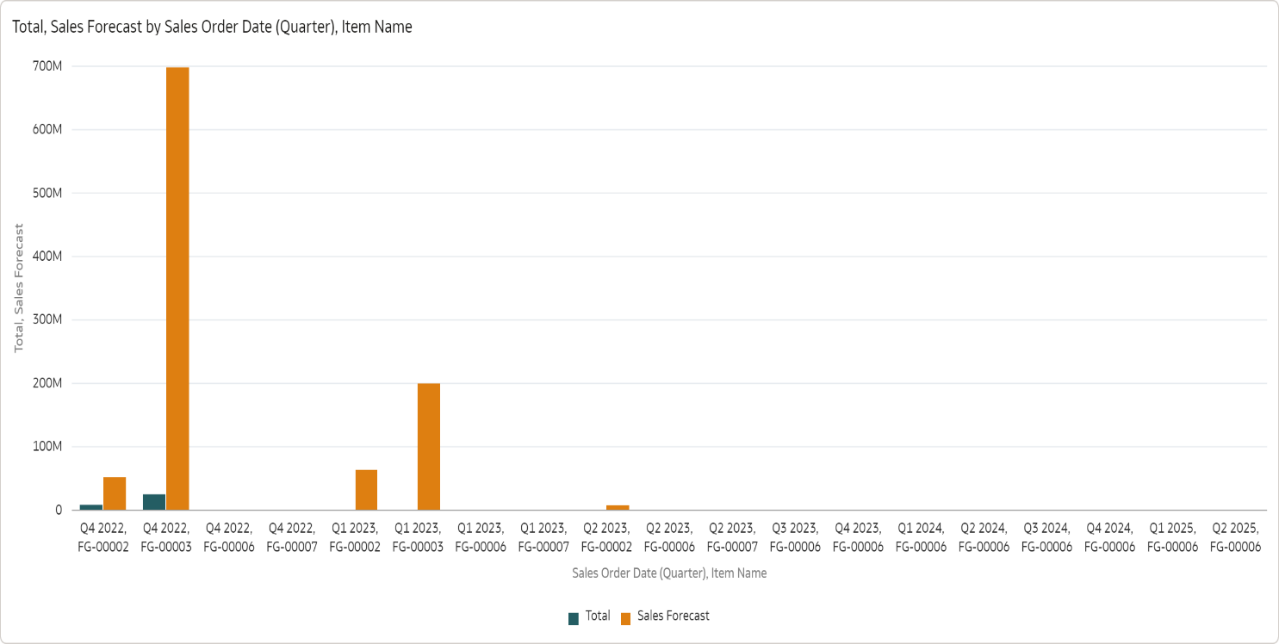The width and height of the screenshot is (1279, 644).
Task: Select the Sales Forecast bar for Q2 2023, FG-00002
Action: [618, 508]
